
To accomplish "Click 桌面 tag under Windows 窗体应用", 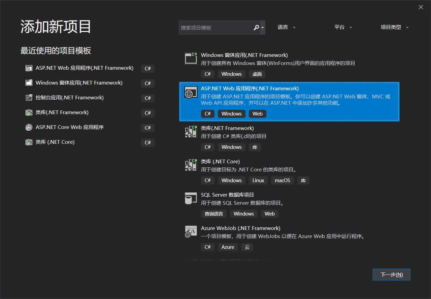I will coord(257,74).
